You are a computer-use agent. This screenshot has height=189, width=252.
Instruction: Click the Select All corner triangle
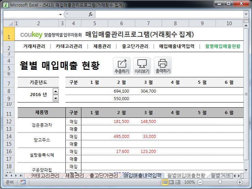point(9,23)
